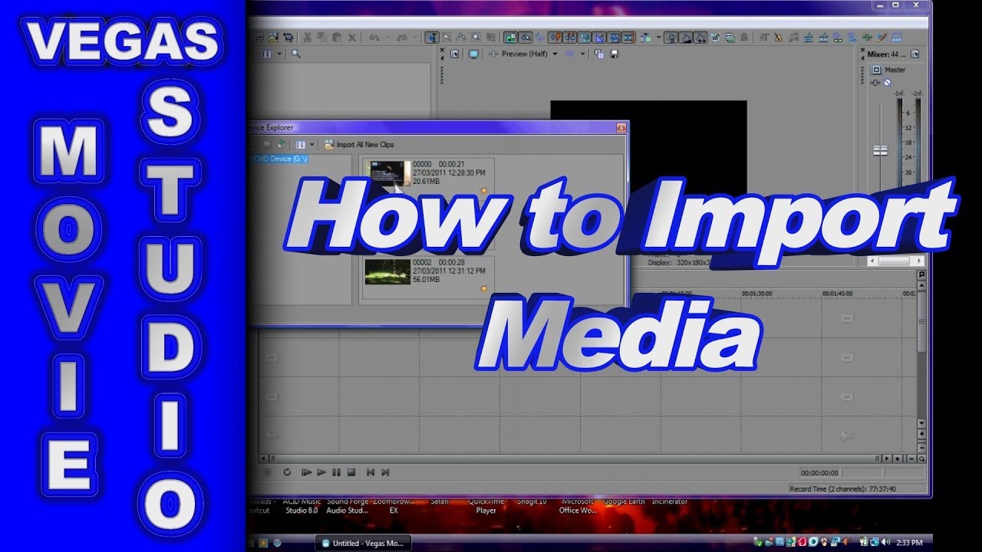The image size is (982, 552).
Task: Click the Zoom magnifier tool in toolbar
Action: pyautogui.click(x=476, y=37)
